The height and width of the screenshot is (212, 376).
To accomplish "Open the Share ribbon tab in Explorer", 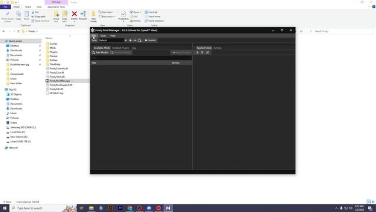I will tap(28, 7).
